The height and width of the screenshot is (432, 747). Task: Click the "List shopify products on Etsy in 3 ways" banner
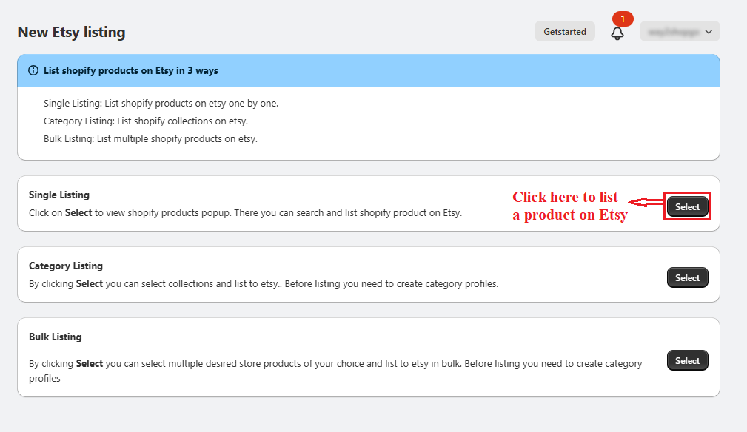[x=368, y=70]
